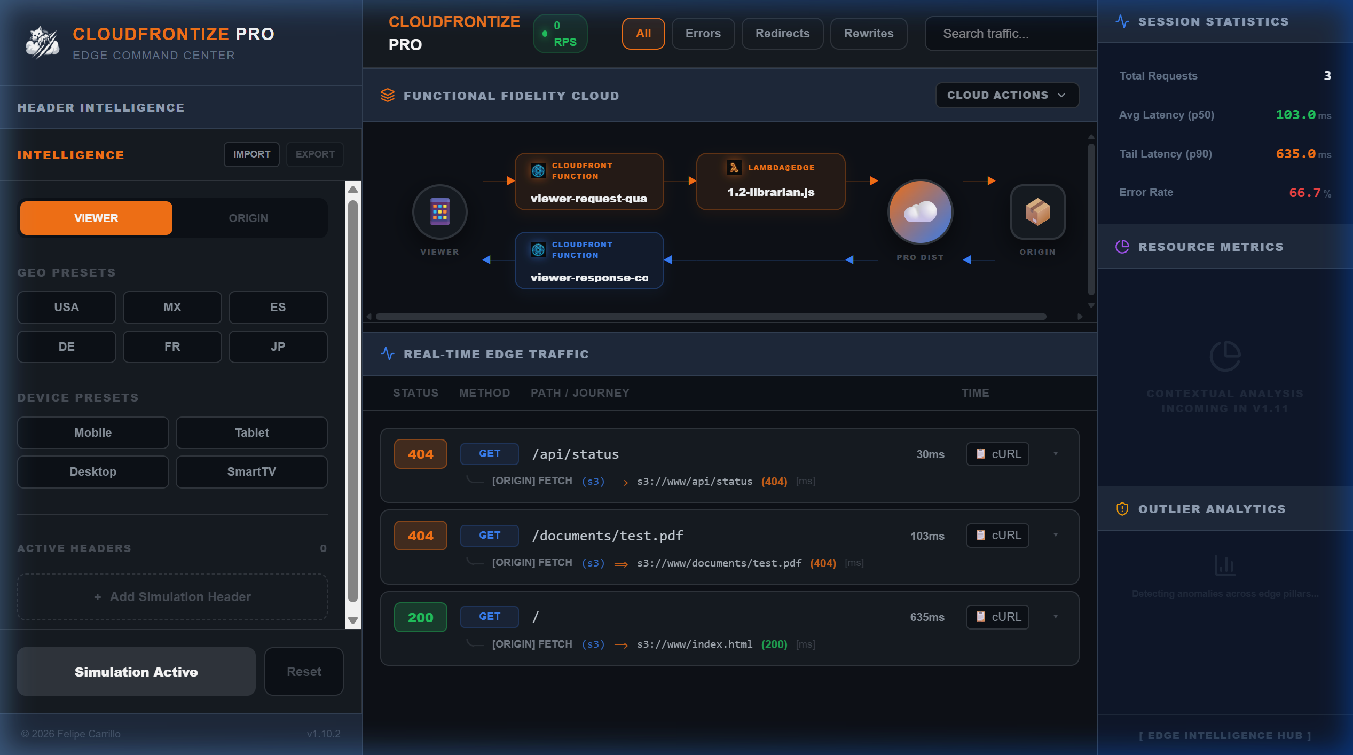Click the outlier bar chart placeholder icon
This screenshot has width=1353, height=755.
click(1225, 565)
